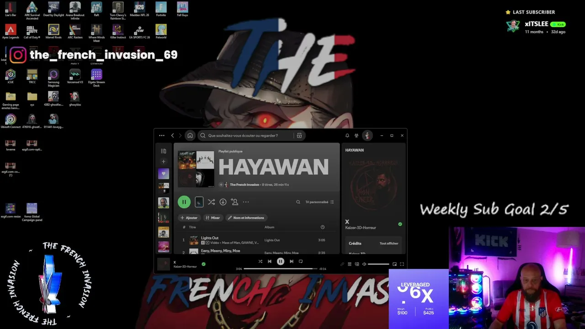The height and width of the screenshot is (329, 585).
Task: Pause playback in the bottom player bar
Action: [281, 261]
